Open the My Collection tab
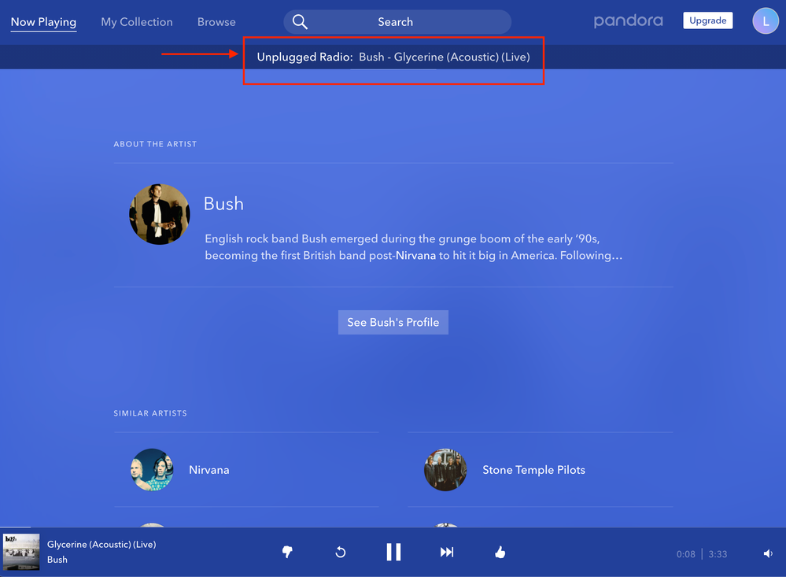This screenshot has width=786, height=577. pos(137,22)
